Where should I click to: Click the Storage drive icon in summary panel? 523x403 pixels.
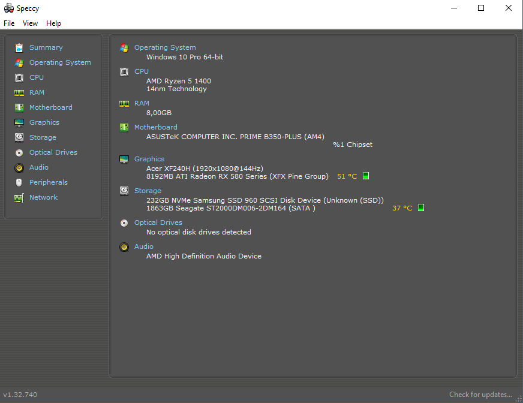[124, 191]
